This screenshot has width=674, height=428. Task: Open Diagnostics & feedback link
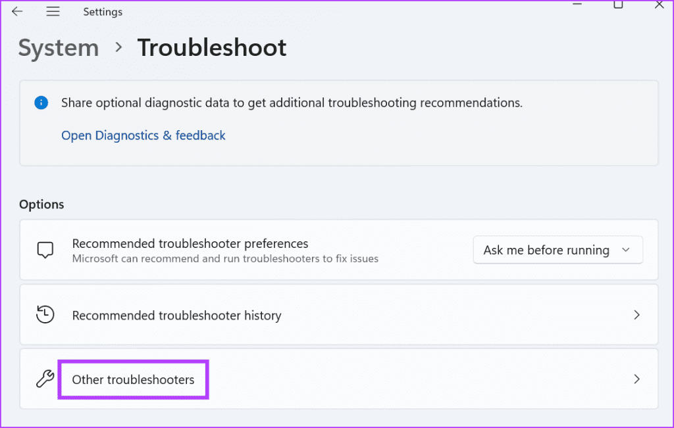[x=143, y=135]
